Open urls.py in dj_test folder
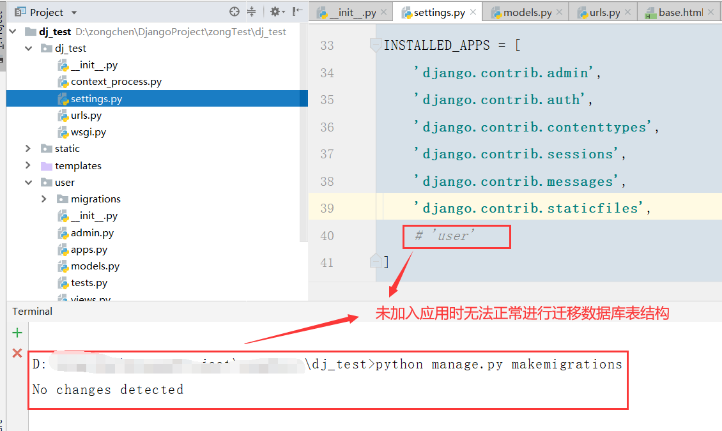This screenshot has height=431, width=722. pos(86,115)
